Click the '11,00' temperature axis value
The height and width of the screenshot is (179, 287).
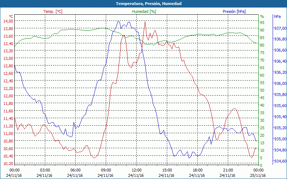8,133
